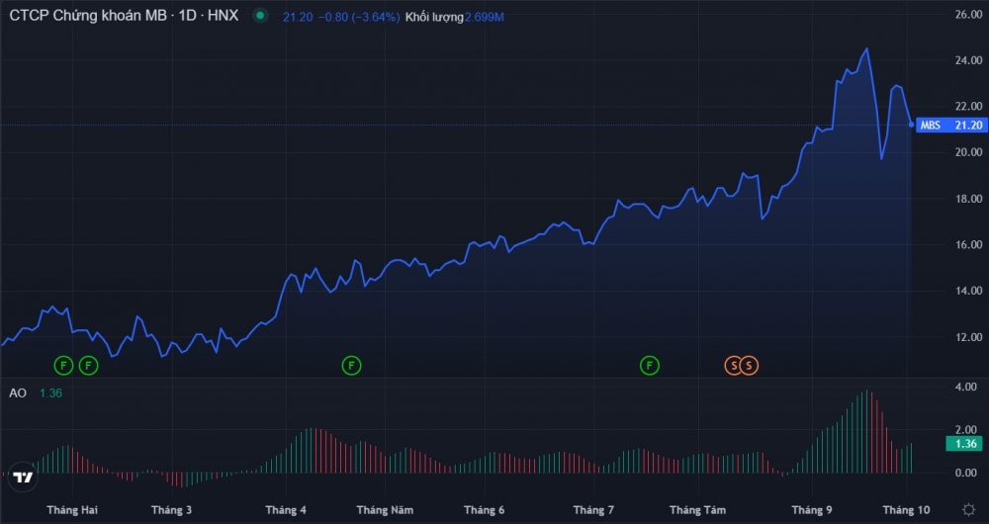The width and height of the screenshot is (989, 524).
Task: Open F marker between Tháng 4 and Tháng Năm
Action: 351,365
